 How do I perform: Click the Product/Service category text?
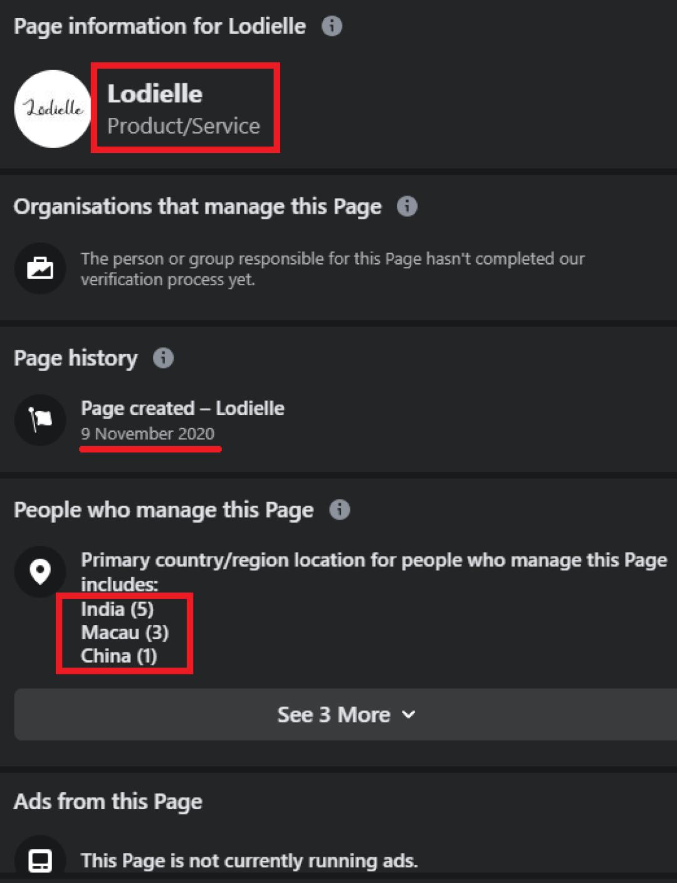183,126
